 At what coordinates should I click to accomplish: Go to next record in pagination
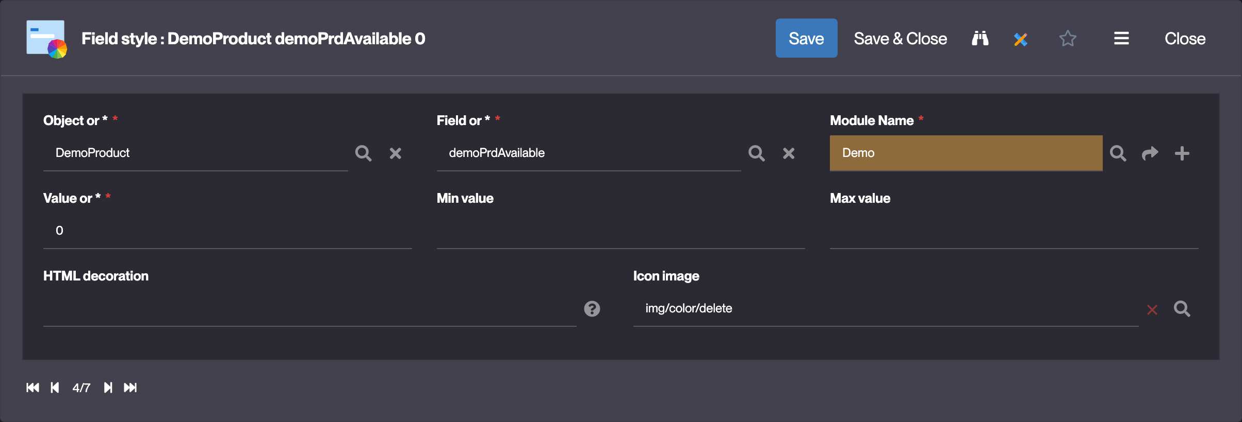point(108,388)
